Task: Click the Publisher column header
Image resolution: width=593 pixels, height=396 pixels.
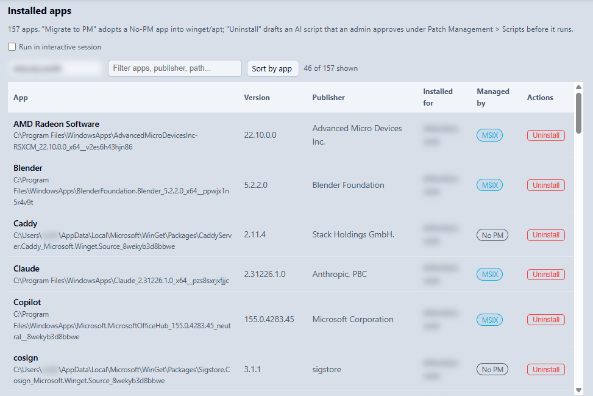Action: point(328,98)
